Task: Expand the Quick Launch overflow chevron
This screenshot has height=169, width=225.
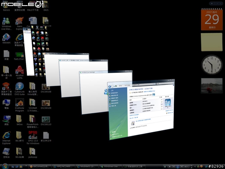Action: tap(26, 166)
